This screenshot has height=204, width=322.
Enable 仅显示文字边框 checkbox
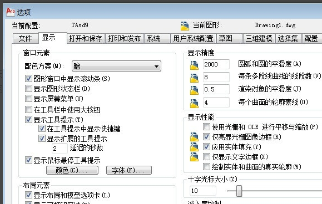click(x=206, y=157)
